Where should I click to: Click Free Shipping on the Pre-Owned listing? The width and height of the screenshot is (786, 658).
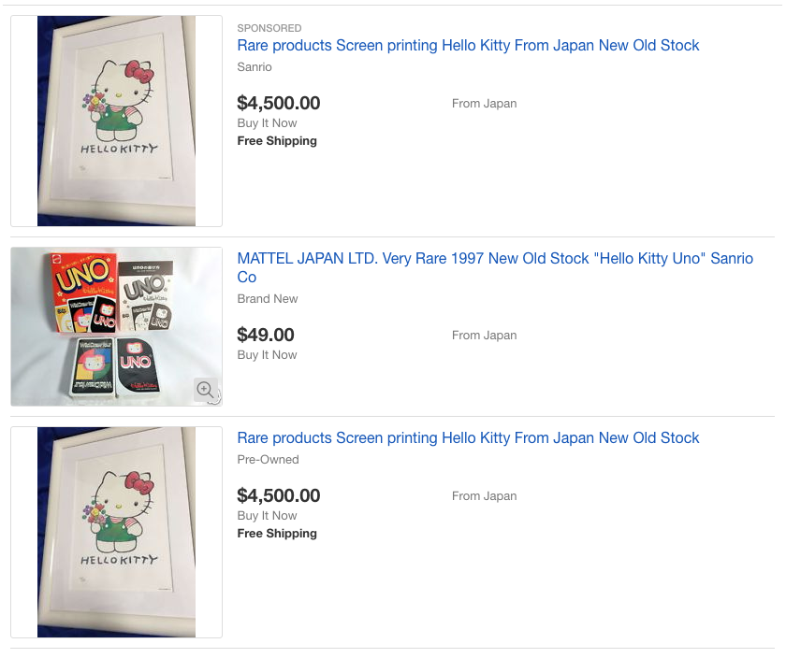point(277,534)
